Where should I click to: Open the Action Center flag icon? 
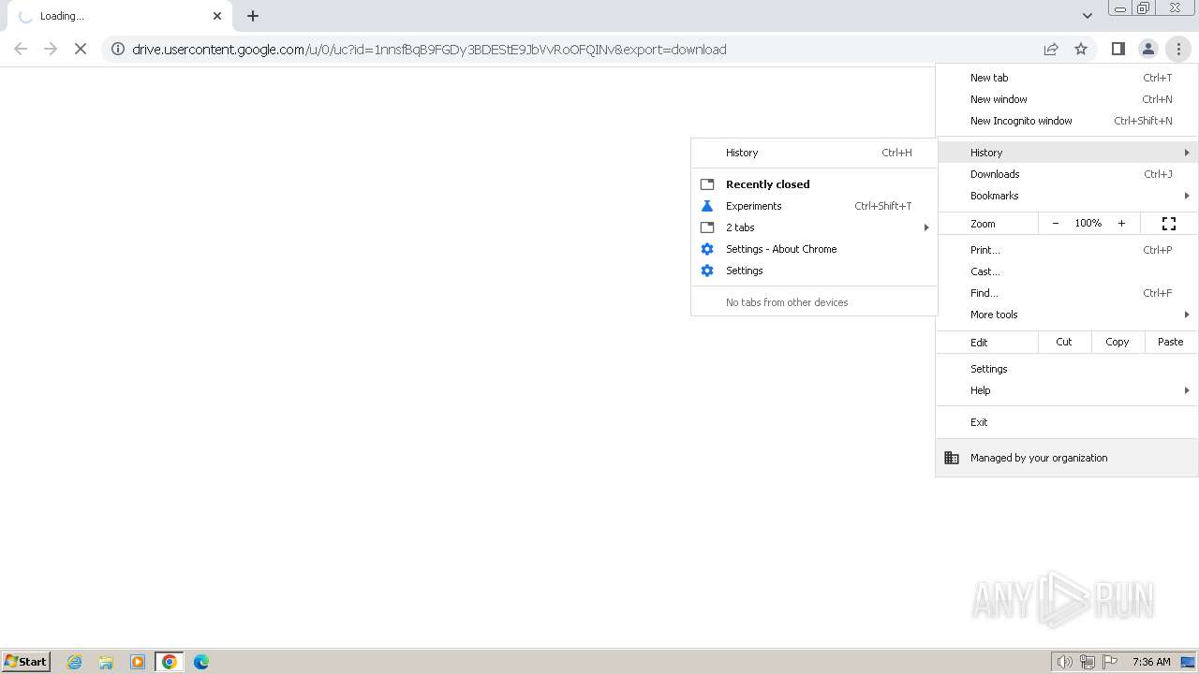point(1111,662)
